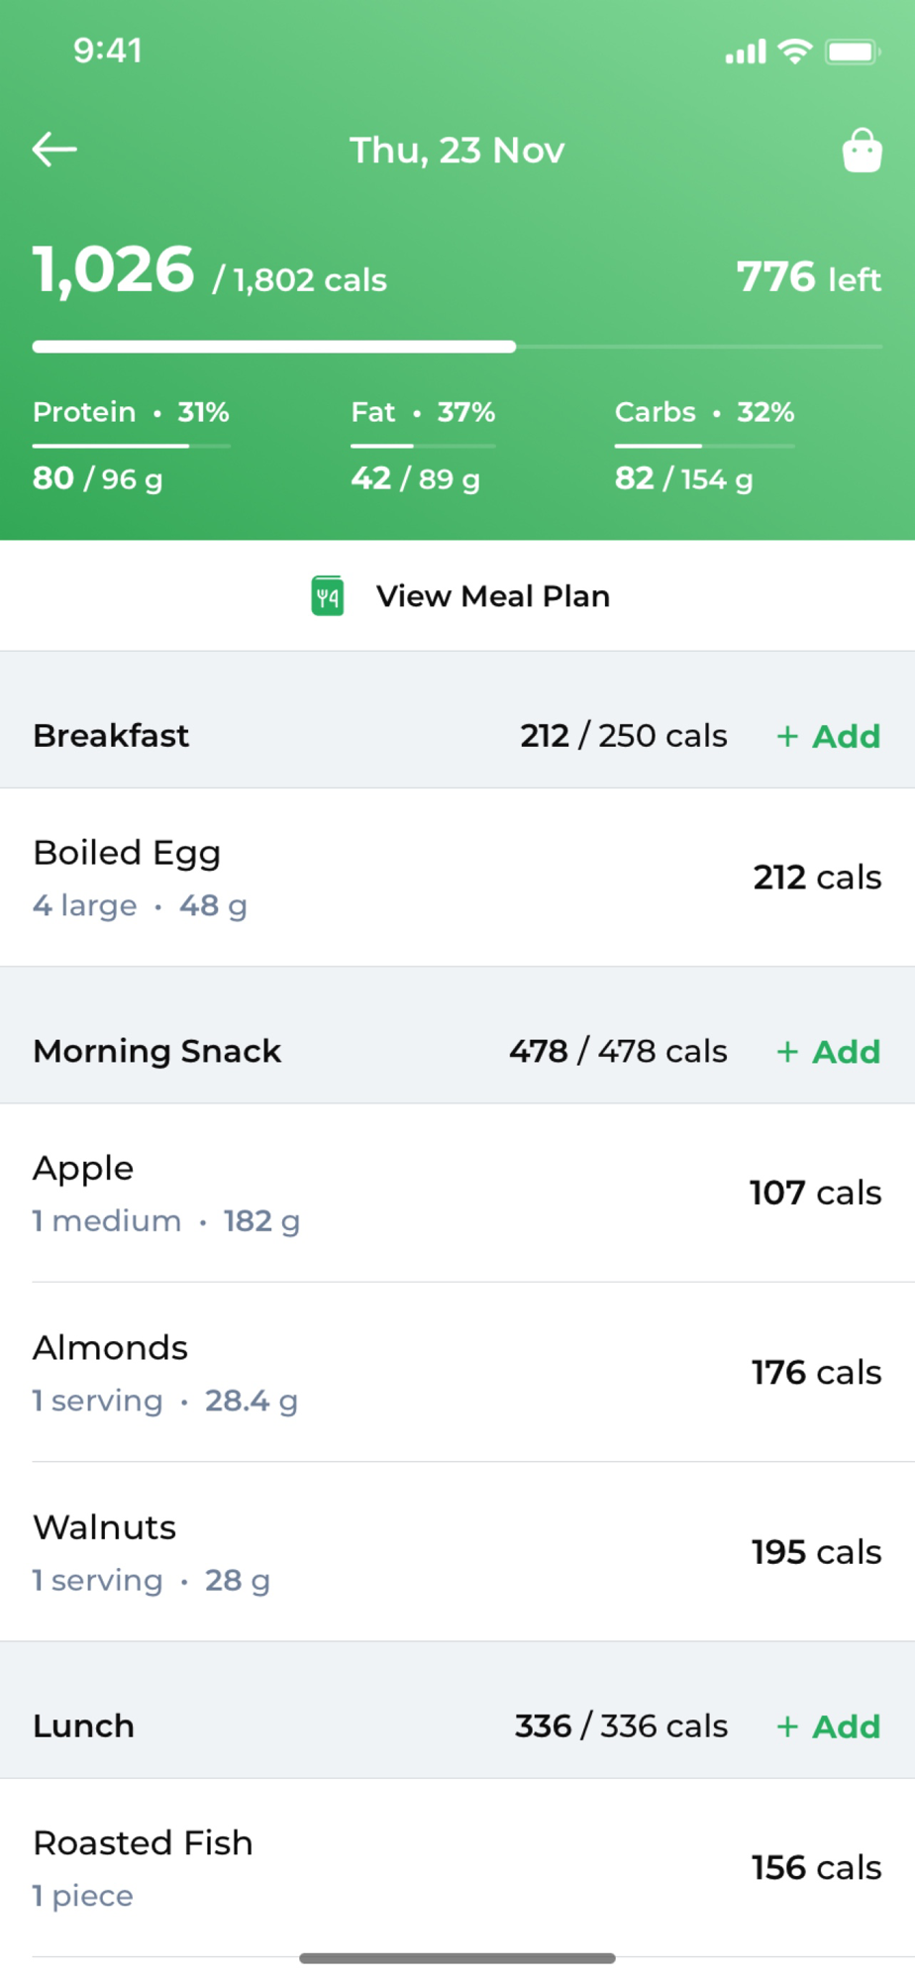
Task: Tap the green meal plan icon
Action: click(328, 596)
